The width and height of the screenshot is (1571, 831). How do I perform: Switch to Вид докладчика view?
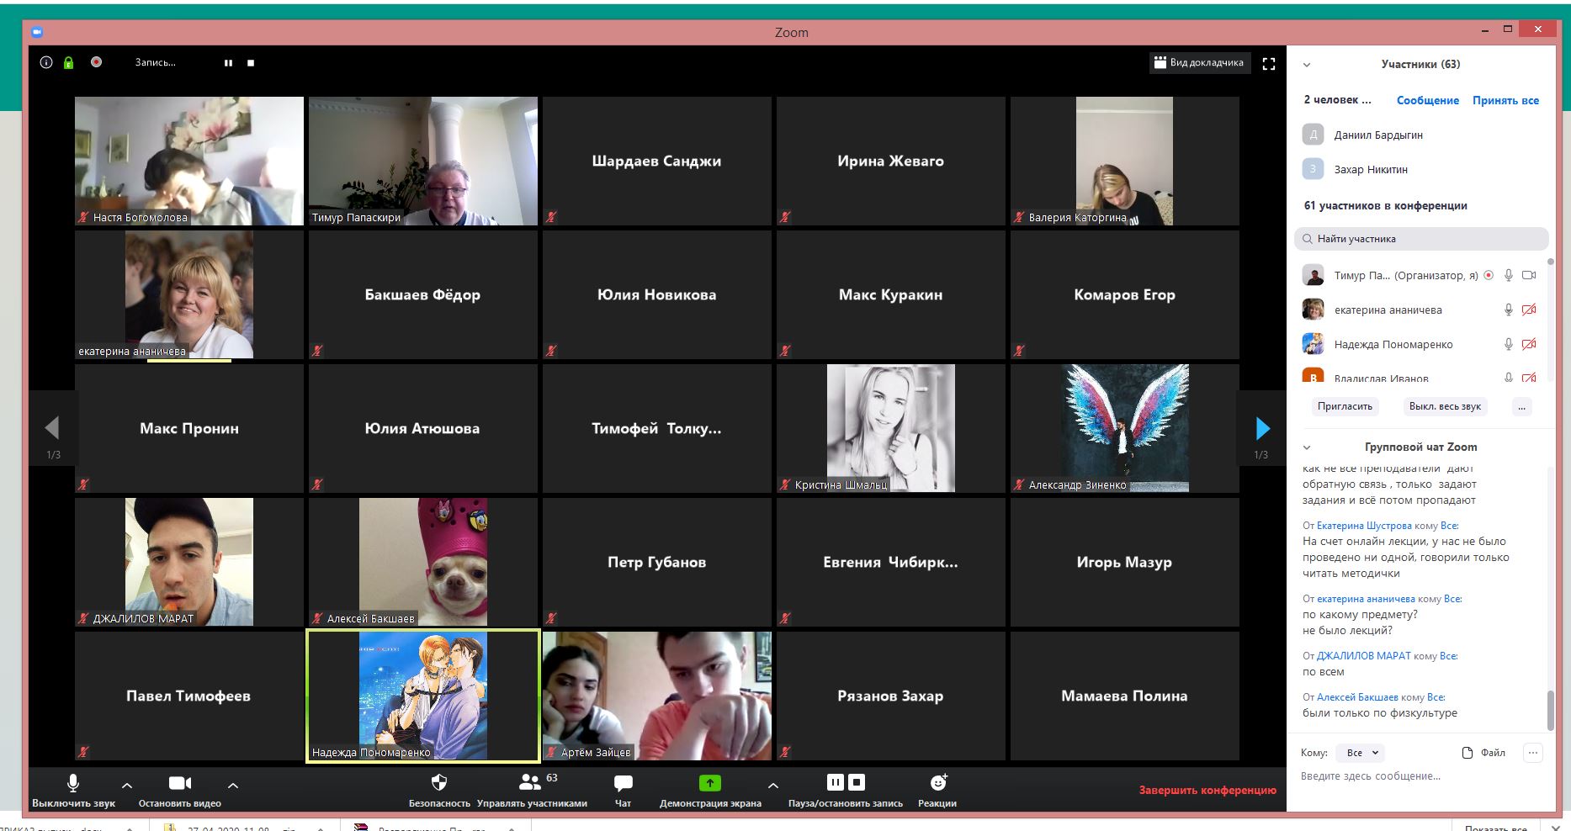(1199, 62)
